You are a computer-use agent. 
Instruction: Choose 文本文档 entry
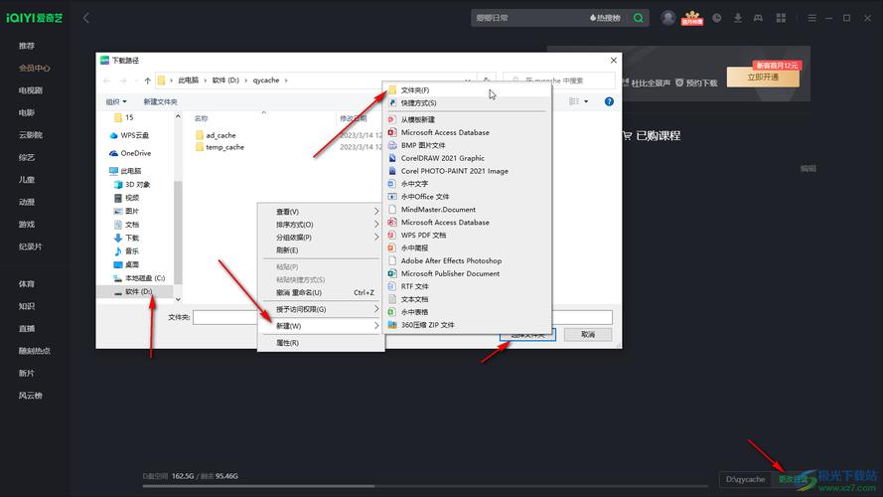point(467,299)
